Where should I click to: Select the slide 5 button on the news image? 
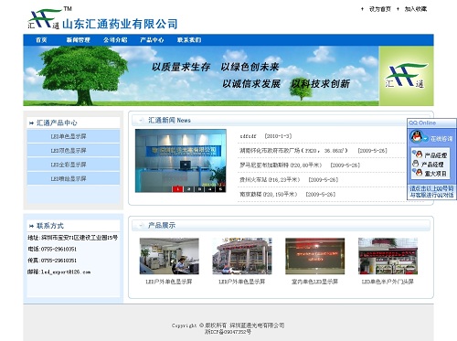[220, 189]
